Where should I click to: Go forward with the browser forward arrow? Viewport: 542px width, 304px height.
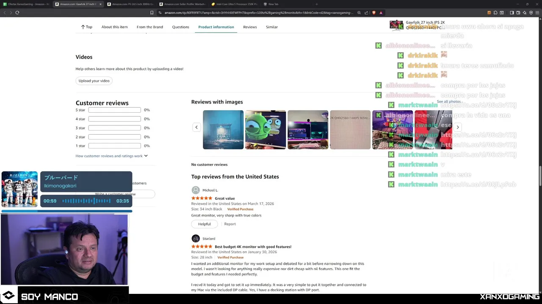point(11,13)
